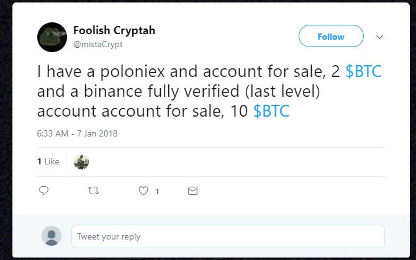
Task: Click the "6:33 AM - 7 Jan 2018" timestamp
Action: point(78,133)
